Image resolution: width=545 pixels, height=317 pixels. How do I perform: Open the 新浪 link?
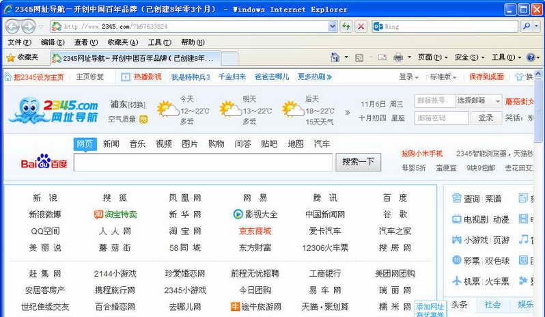[x=45, y=197]
